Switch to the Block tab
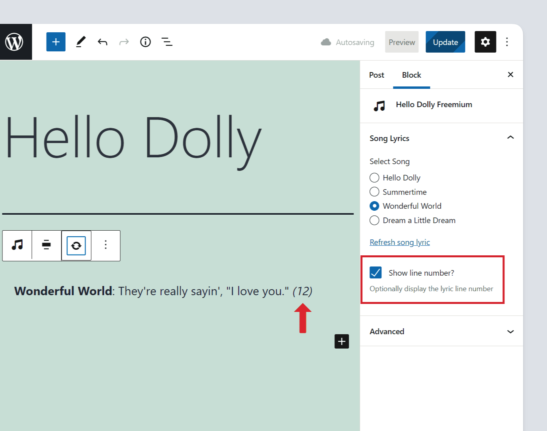This screenshot has width=547, height=431. (x=411, y=75)
